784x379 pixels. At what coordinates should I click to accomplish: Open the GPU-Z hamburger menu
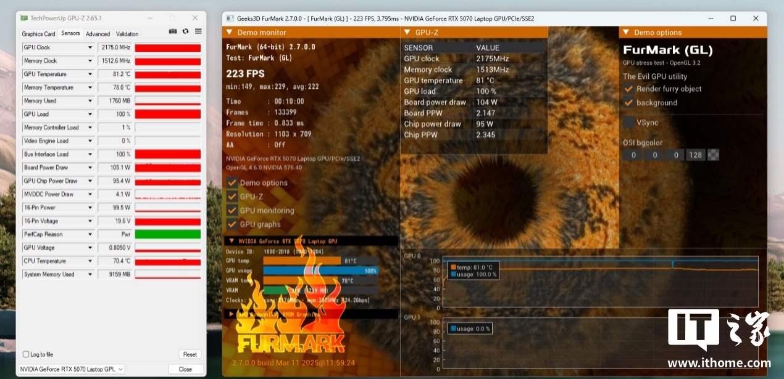point(198,31)
